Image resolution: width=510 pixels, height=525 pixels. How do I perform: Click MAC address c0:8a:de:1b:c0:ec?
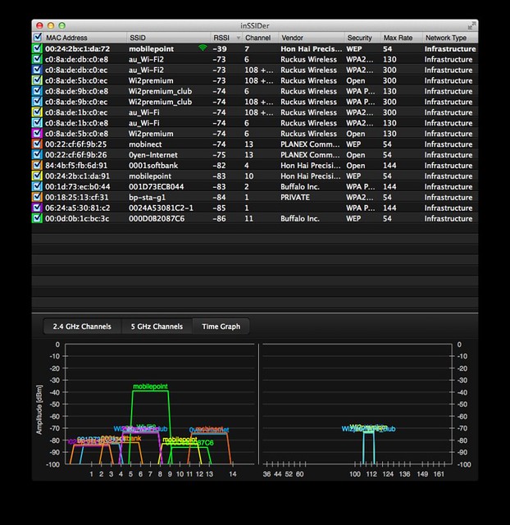(76, 112)
